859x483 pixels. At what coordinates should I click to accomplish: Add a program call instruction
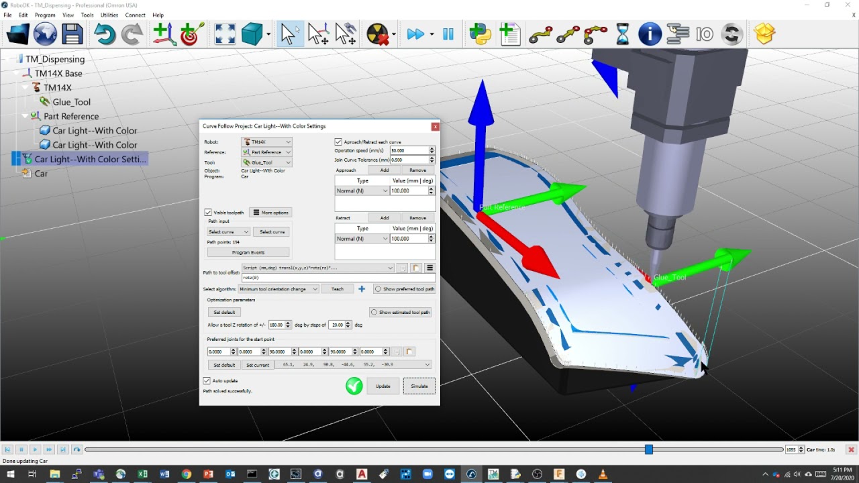pos(678,34)
